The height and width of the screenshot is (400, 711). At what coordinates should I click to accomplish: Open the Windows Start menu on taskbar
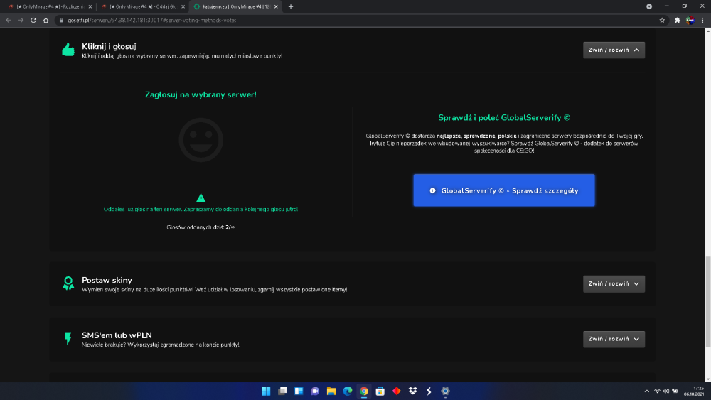click(x=266, y=391)
